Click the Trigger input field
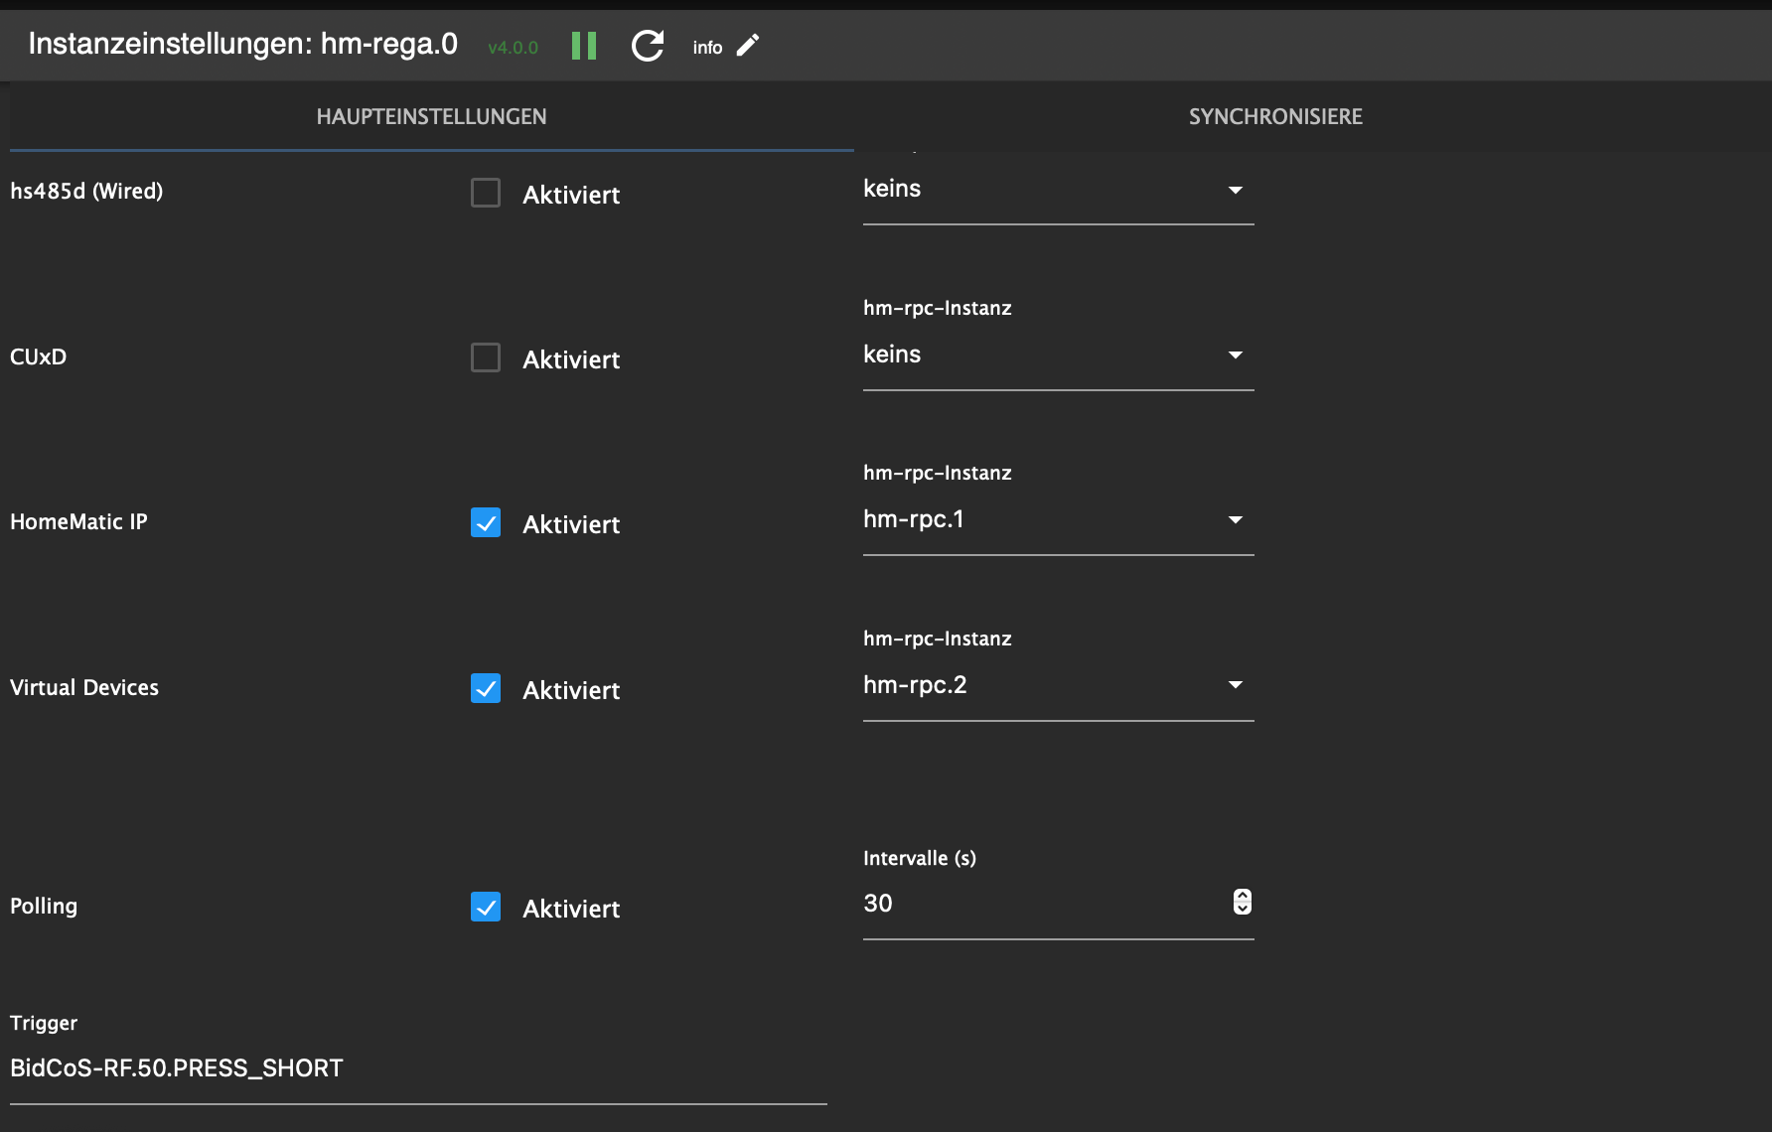Viewport: 1772px width, 1132px height. pos(418,1068)
